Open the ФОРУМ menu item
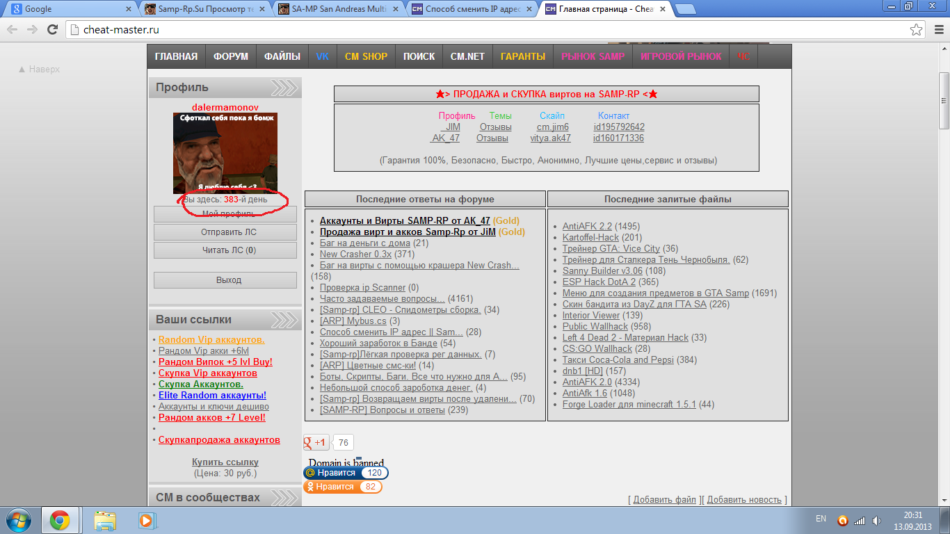This screenshot has height=534, width=950. 231,56
